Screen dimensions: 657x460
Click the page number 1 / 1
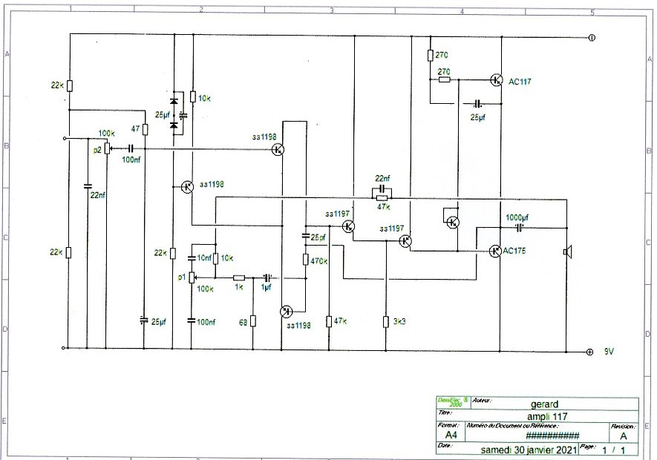(x=613, y=450)
